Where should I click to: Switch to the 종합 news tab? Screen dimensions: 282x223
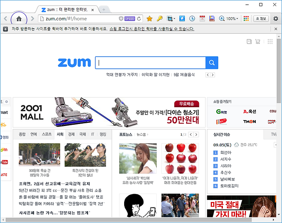pyautogui.click(x=22, y=134)
